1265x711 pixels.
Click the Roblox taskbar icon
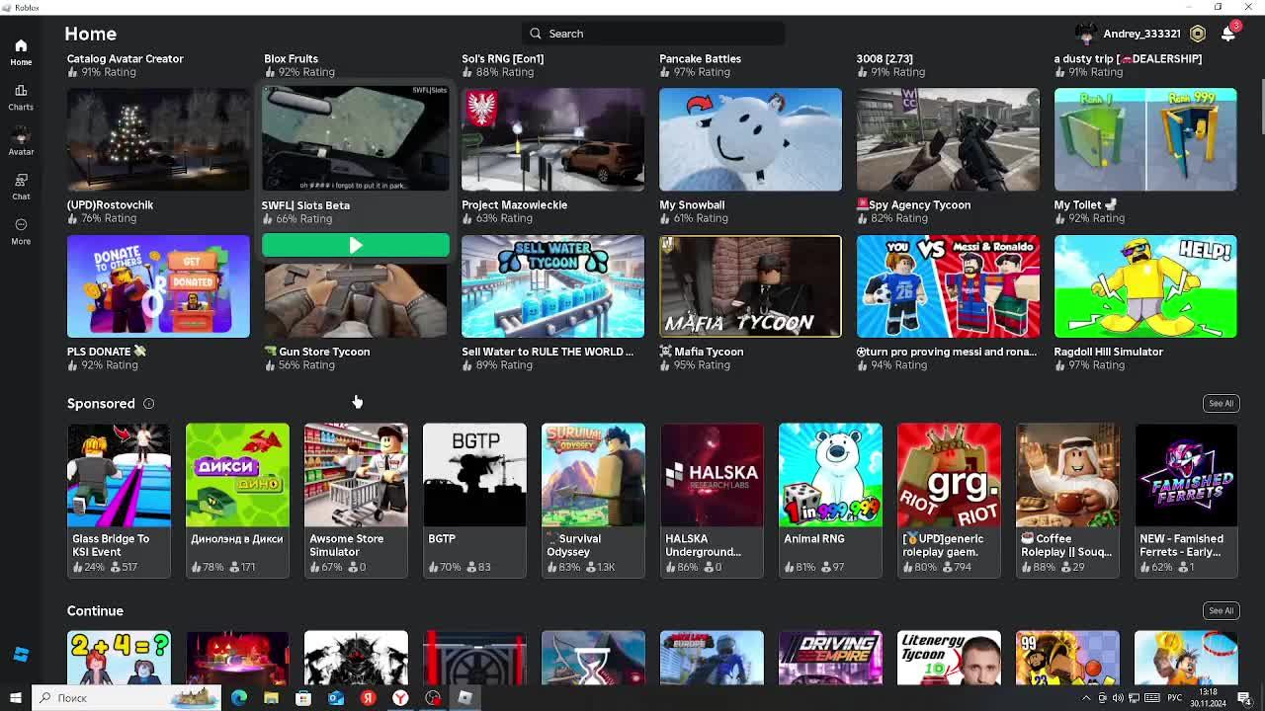coord(464,698)
